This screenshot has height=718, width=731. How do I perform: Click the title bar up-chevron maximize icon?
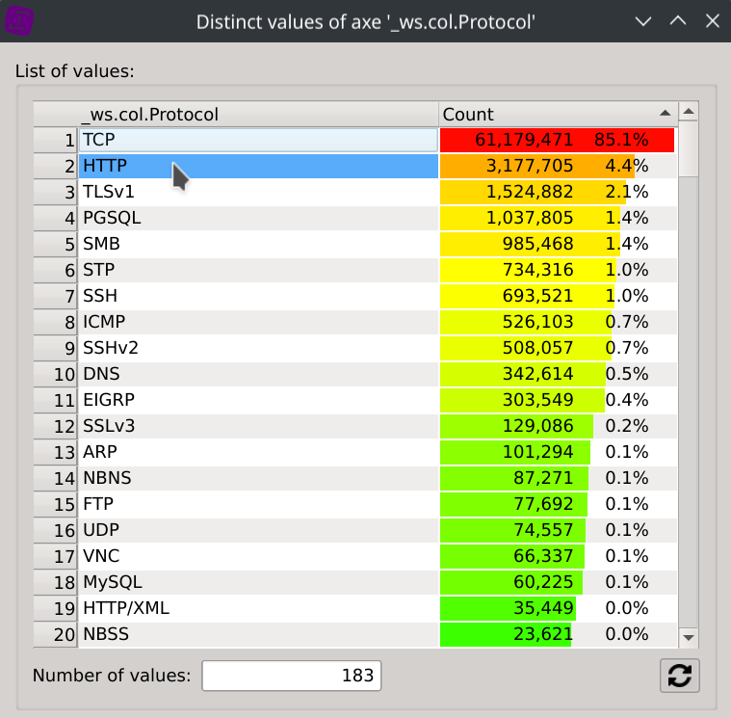(677, 20)
